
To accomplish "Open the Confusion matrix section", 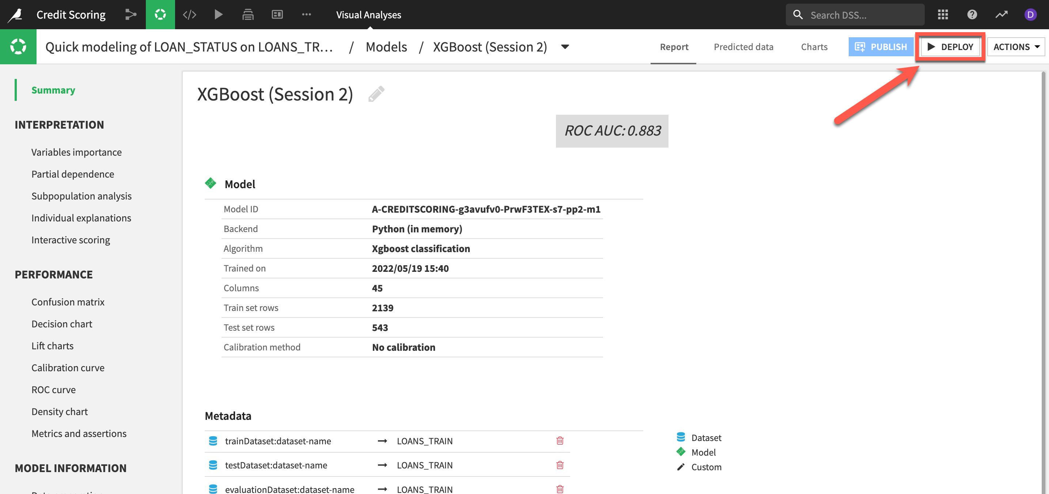I will tap(68, 302).
